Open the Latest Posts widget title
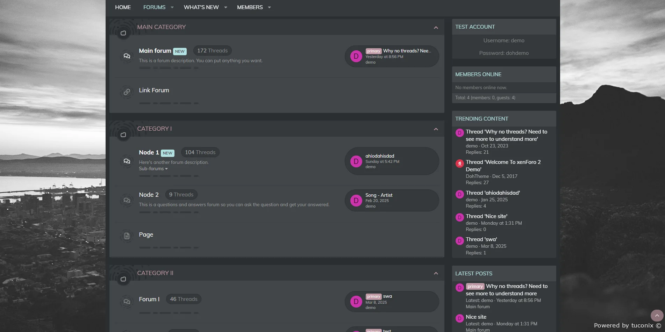The image size is (665, 332). click(x=473, y=274)
